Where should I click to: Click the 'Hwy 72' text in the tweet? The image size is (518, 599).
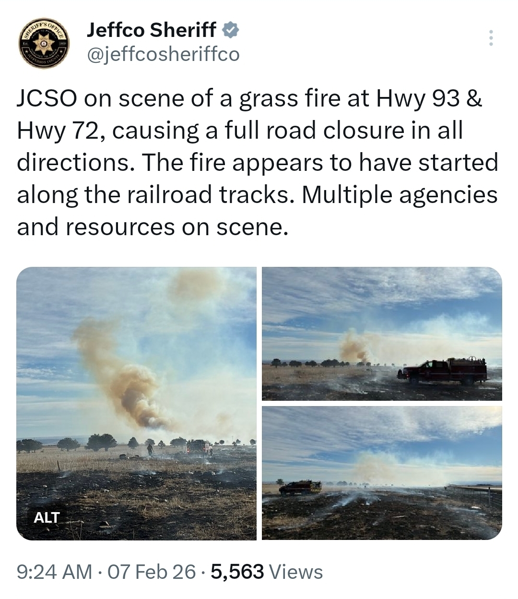click(59, 131)
